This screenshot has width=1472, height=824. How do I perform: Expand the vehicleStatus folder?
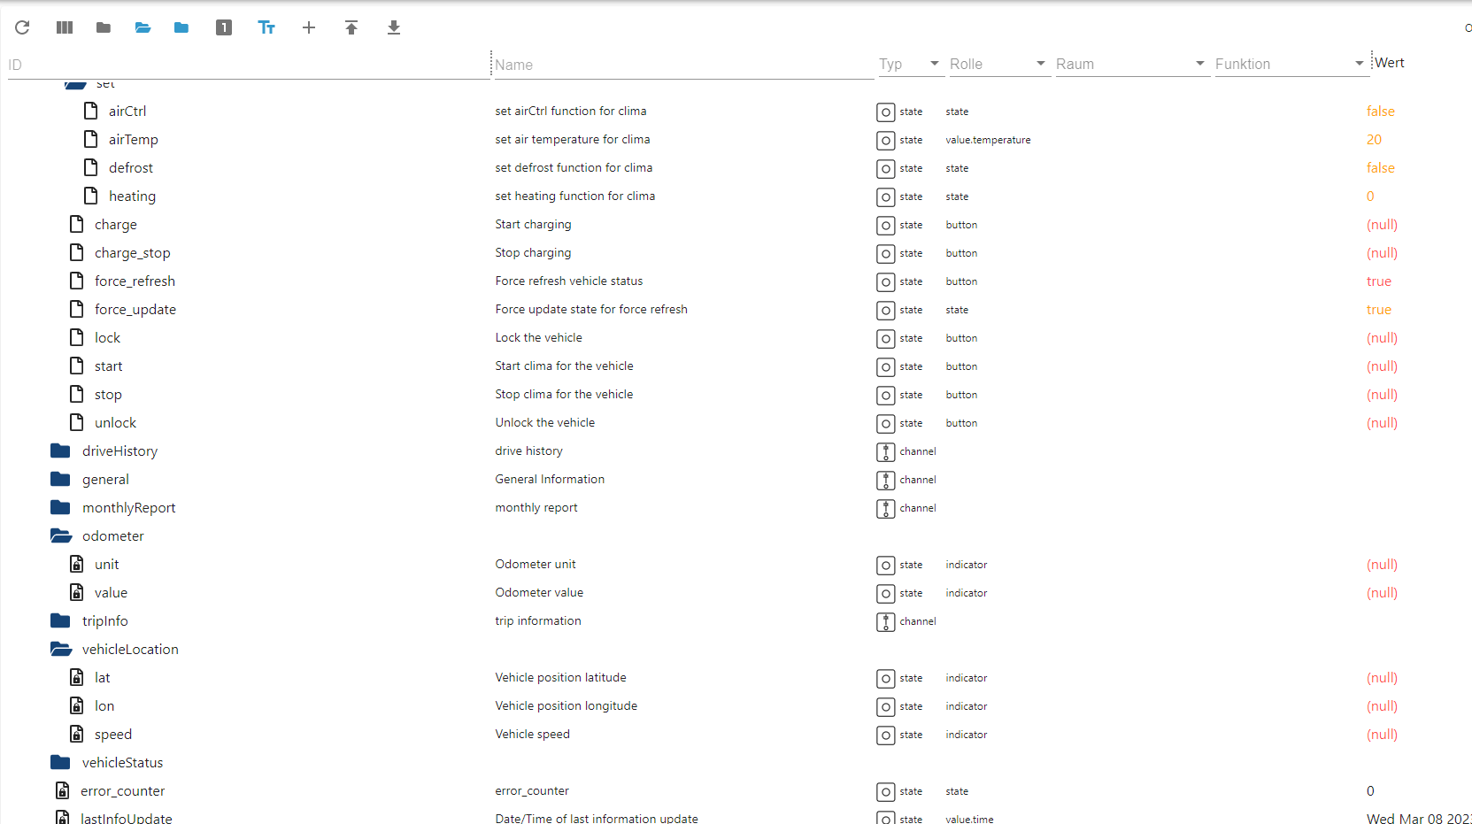60,762
